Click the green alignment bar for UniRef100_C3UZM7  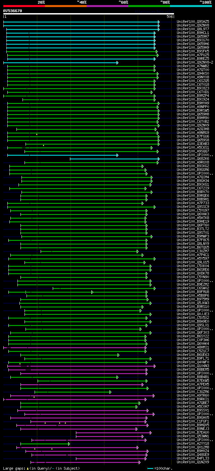pyautogui.click(x=90, y=251)
